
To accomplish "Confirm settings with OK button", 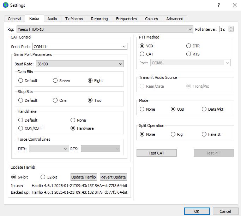I will pyautogui.click(x=197, y=211).
